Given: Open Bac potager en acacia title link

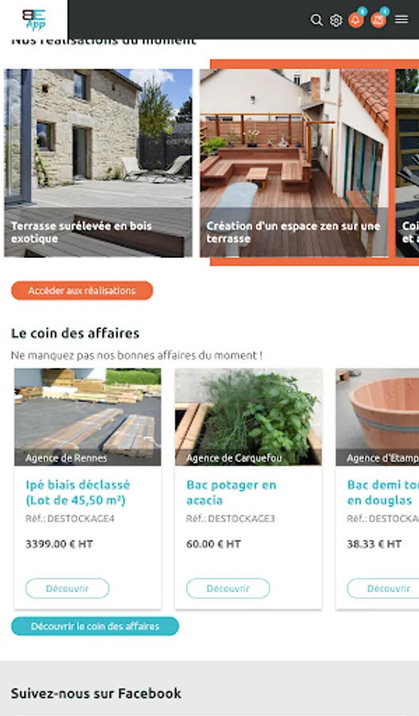Looking at the screenshot, I should point(231,492).
